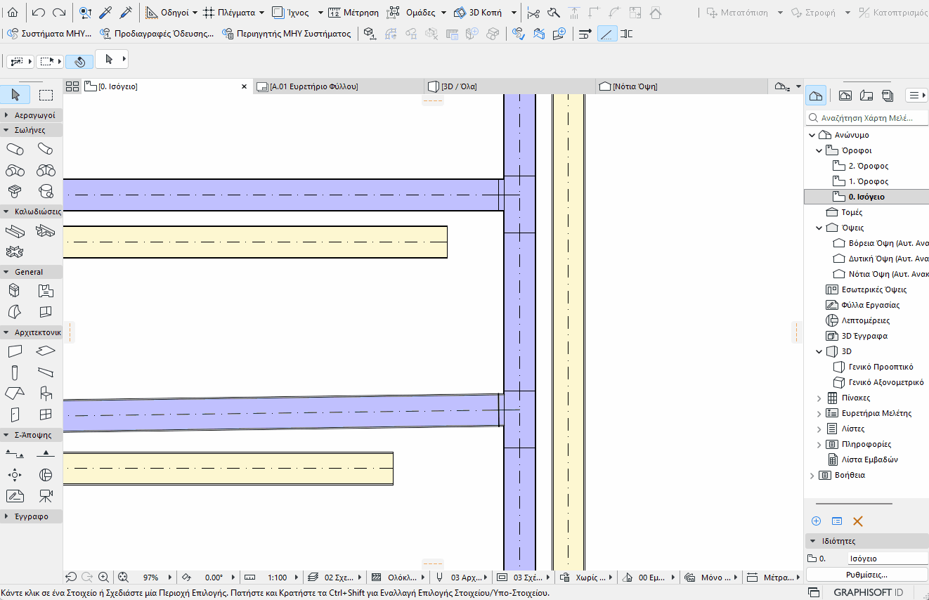
Task: Click the Undo arrow in top toolbar
Action: 39,13
